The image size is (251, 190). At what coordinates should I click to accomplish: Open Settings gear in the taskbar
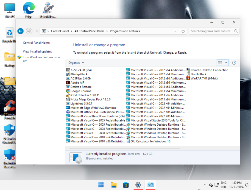tap(138, 185)
